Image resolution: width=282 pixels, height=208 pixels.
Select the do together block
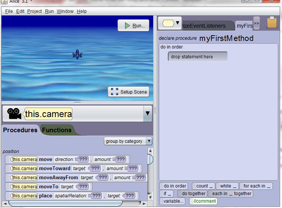click(x=192, y=194)
